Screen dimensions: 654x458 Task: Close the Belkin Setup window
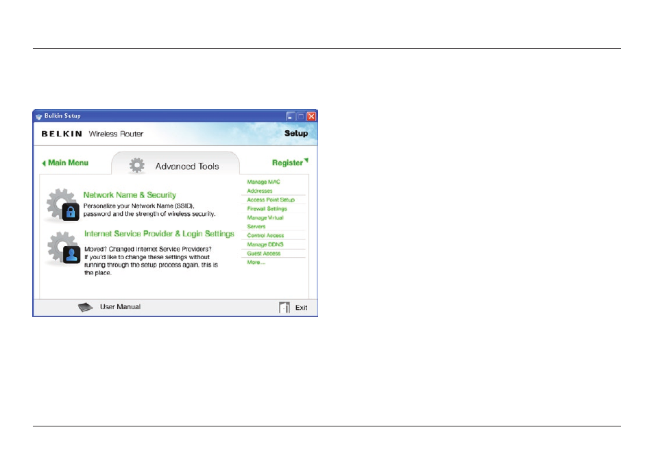click(x=311, y=117)
